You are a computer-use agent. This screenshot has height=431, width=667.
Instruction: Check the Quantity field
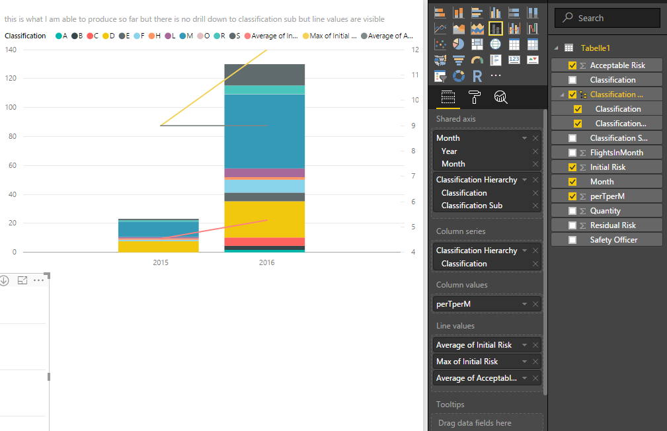572,211
